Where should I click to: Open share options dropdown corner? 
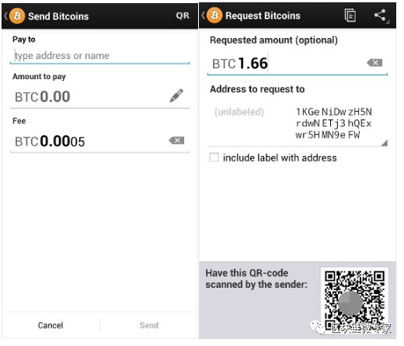tap(388, 22)
